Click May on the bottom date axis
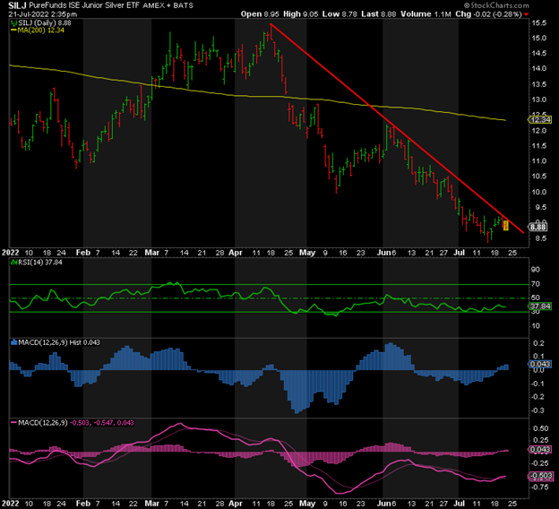The image size is (559, 509). (x=307, y=504)
